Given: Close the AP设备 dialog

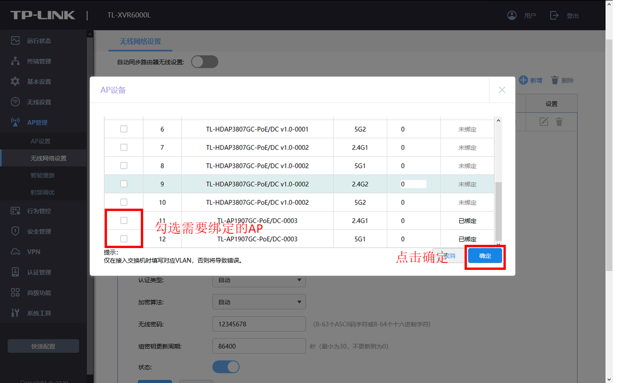Looking at the screenshot, I should point(502,90).
